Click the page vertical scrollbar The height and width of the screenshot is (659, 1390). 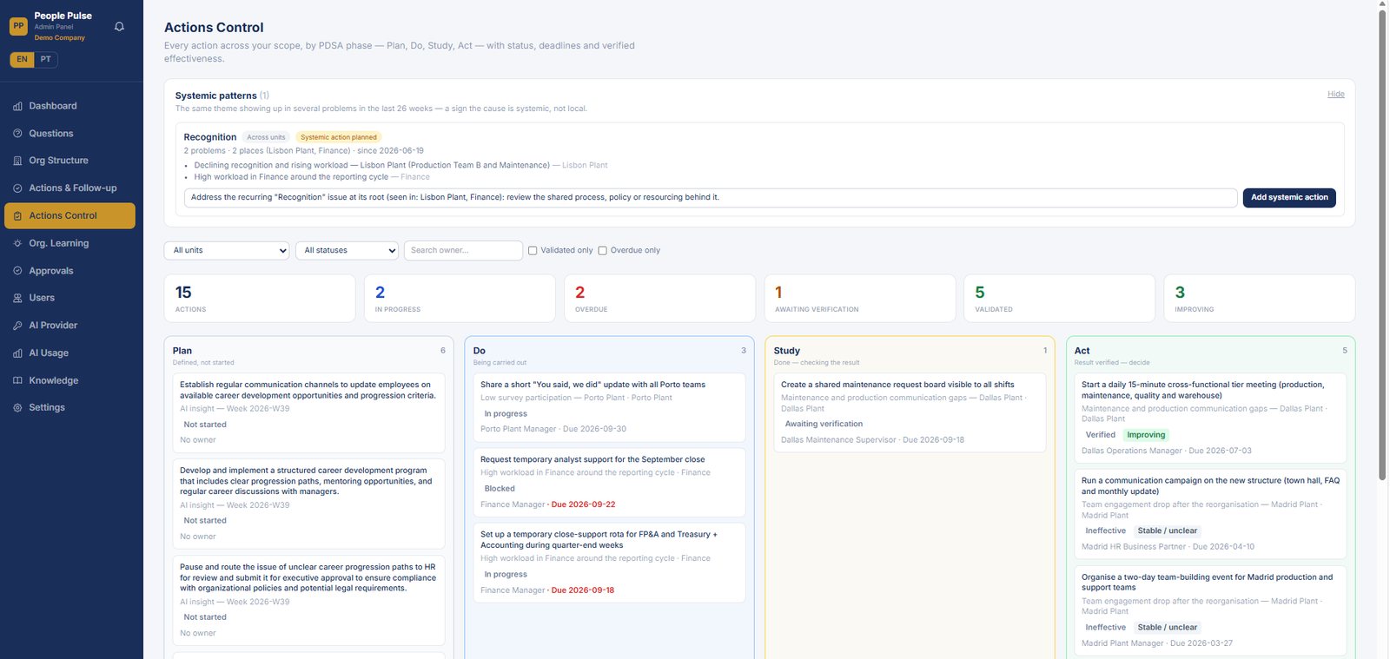[x=1382, y=243]
